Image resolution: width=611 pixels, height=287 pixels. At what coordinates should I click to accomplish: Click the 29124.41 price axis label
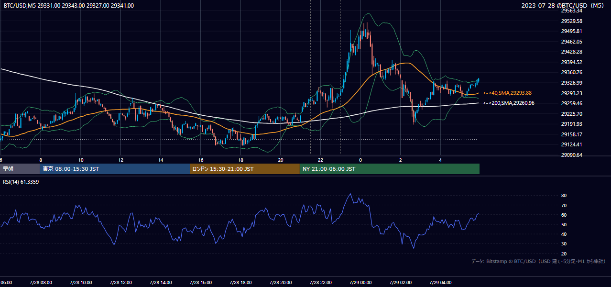[x=571, y=144]
